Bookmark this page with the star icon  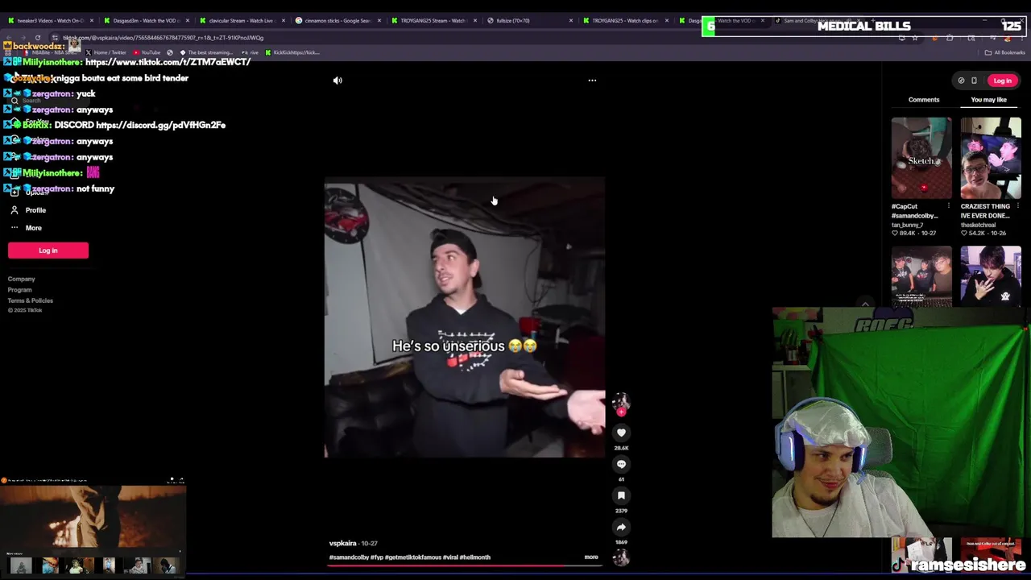tap(914, 38)
